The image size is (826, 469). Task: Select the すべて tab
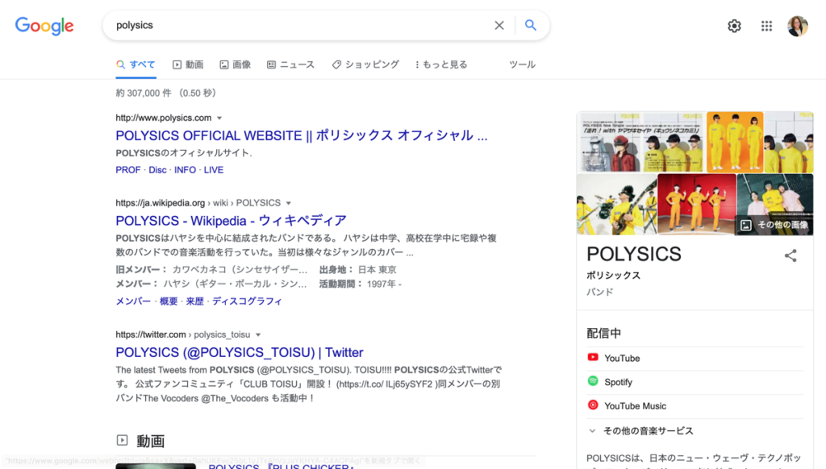(x=136, y=64)
